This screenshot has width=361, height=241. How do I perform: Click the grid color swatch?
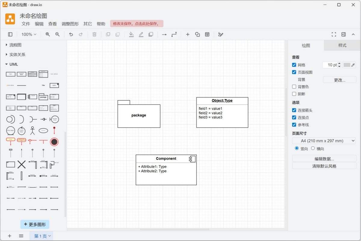pyautogui.click(x=347, y=65)
